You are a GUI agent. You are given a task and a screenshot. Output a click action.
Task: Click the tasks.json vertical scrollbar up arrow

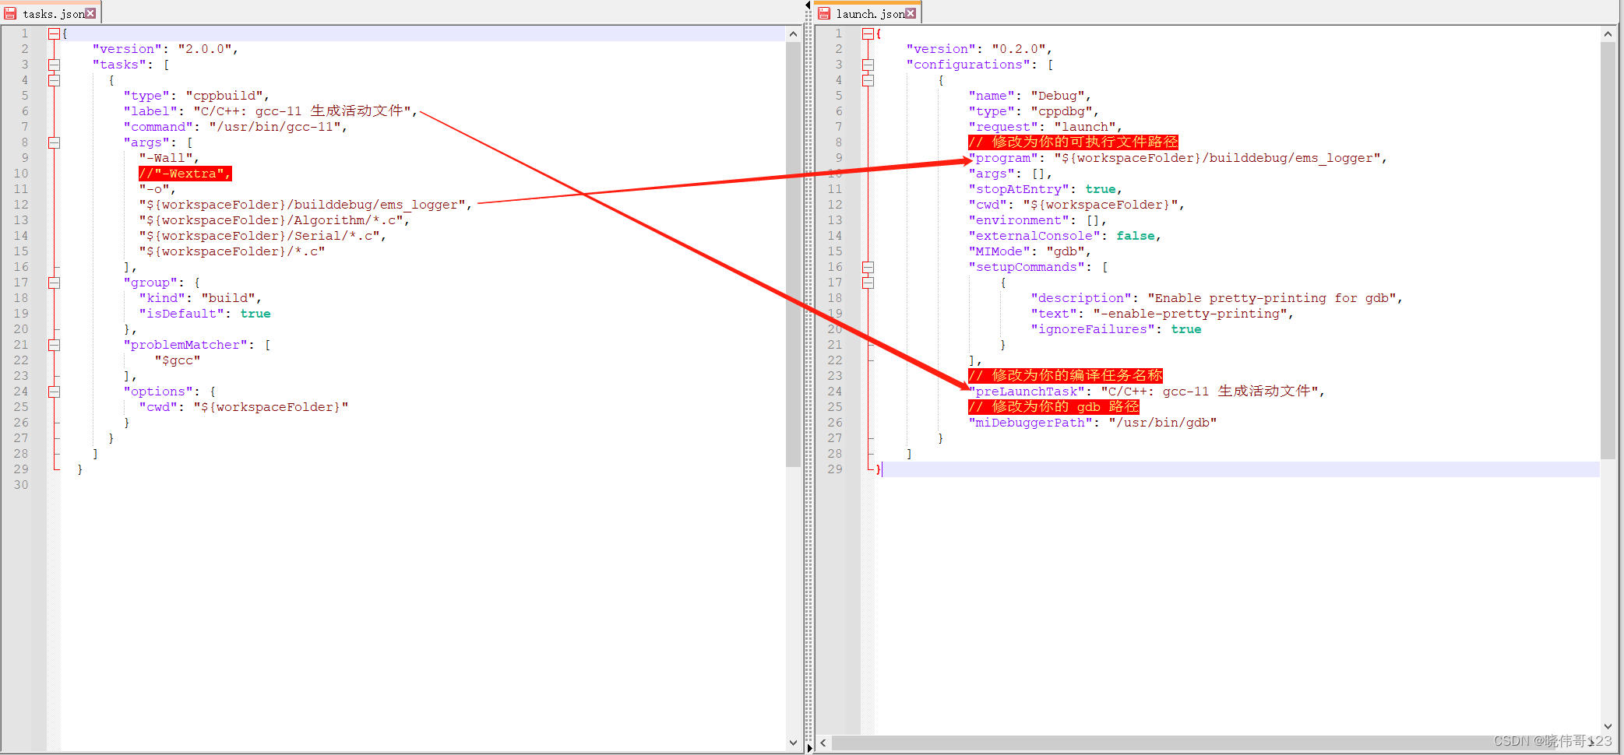coord(793,33)
